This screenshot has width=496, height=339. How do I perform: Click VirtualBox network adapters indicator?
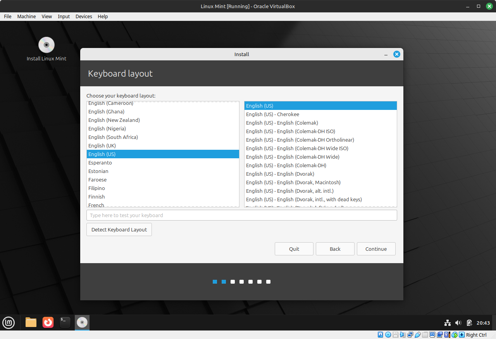pos(410,335)
